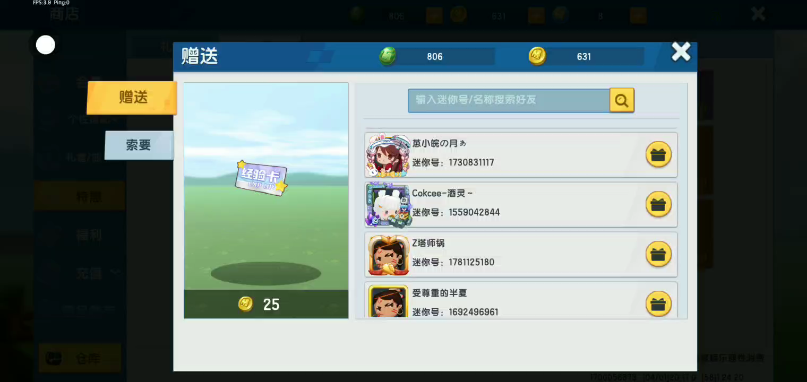Open avatar of Cokcee-酒灵

click(x=388, y=205)
